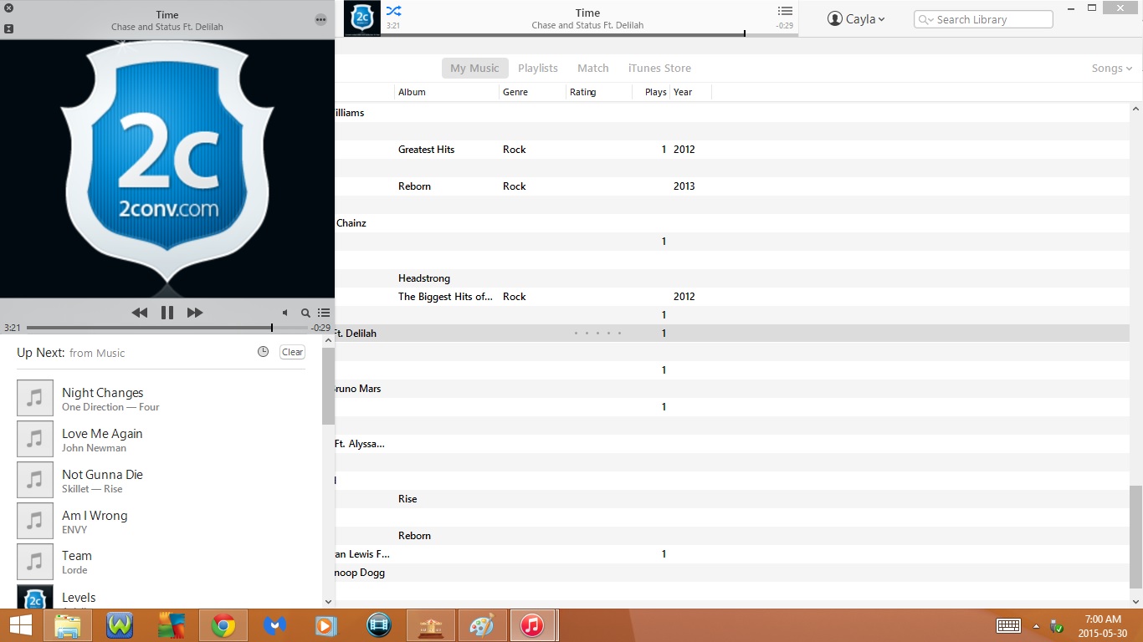The image size is (1143, 642).
Task: Collapse mini player artwork using hourglass-shaped icon
Action: point(8,28)
